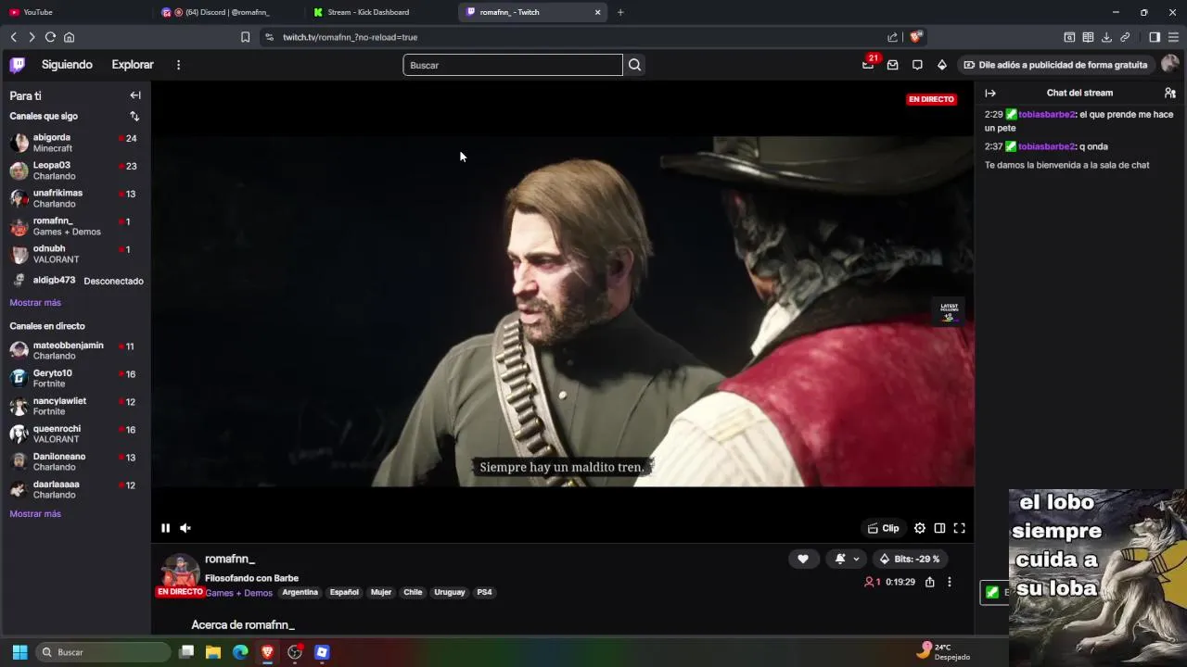Image resolution: width=1187 pixels, height=667 pixels.
Task: Switch the player to fullscreen
Action: (960, 528)
